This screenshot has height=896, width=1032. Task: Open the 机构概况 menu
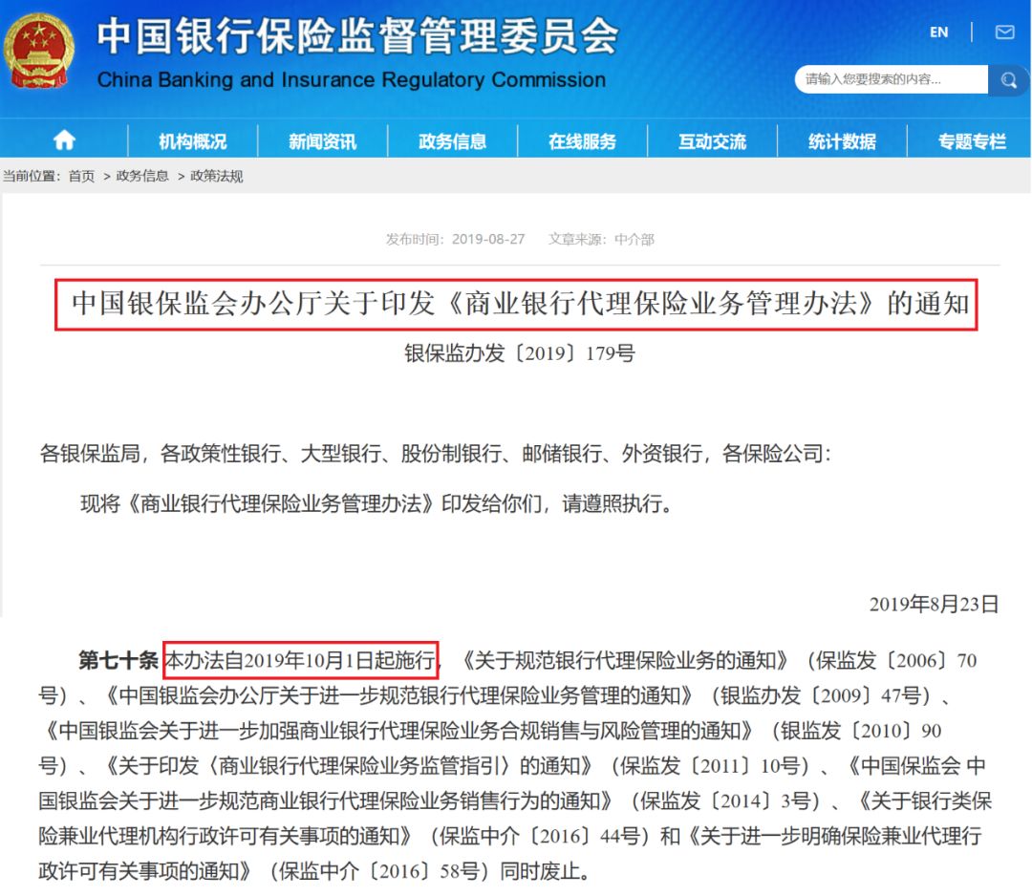tap(192, 141)
